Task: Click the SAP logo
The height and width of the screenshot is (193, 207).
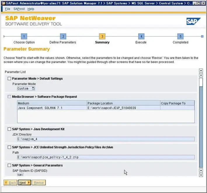Action: click(193, 21)
